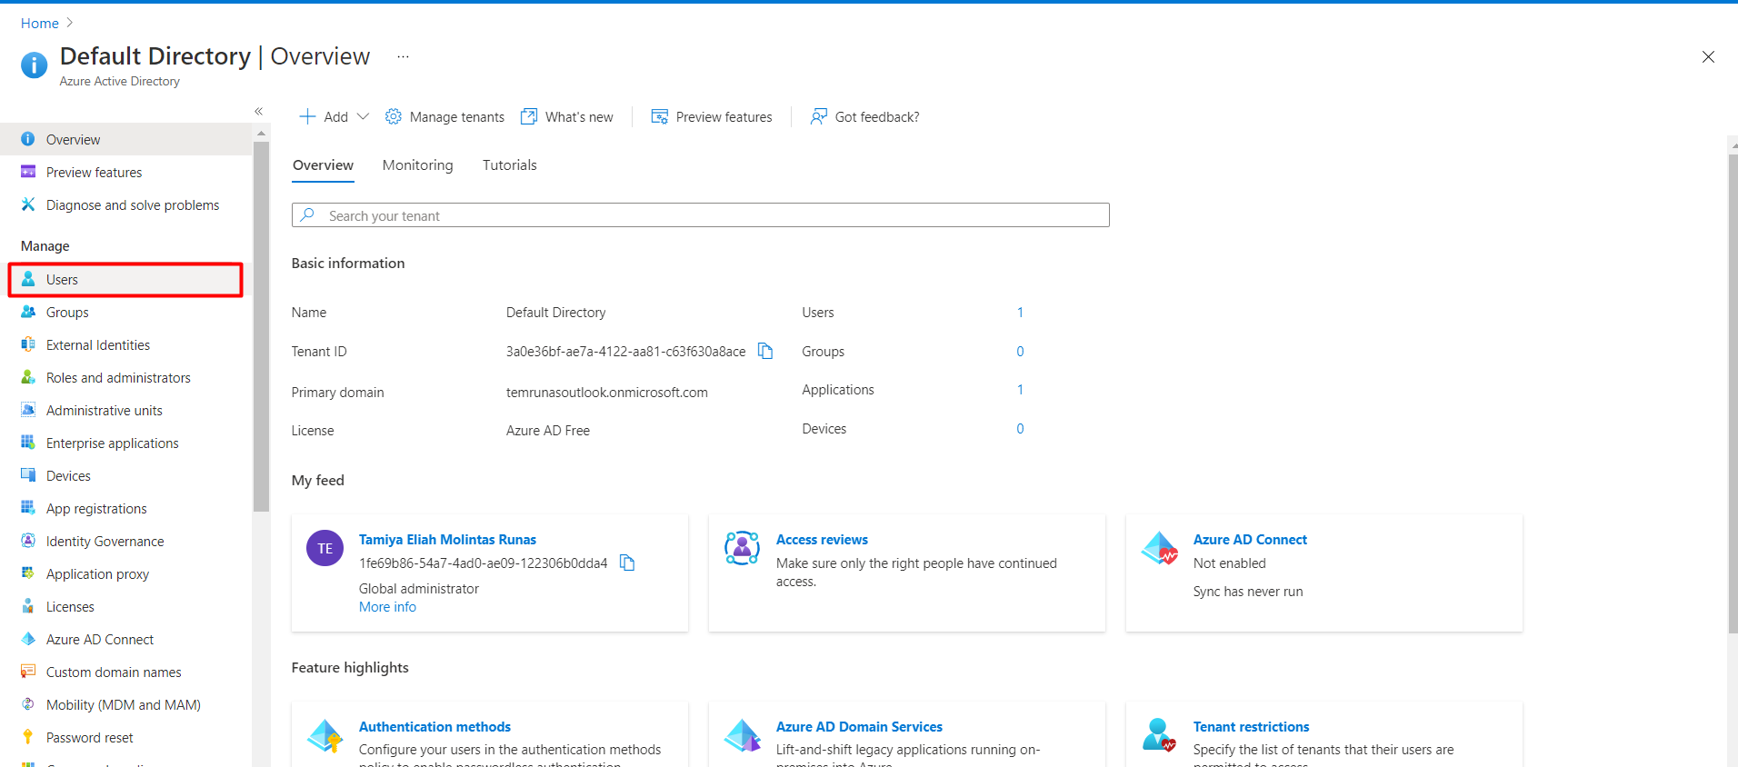The height and width of the screenshot is (767, 1738).
Task: Open the Azure AD Domain Services link
Action: click(859, 726)
